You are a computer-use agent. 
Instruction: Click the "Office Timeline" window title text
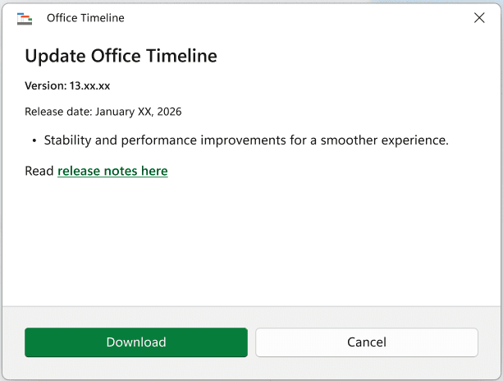pyautogui.click(x=85, y=18)
